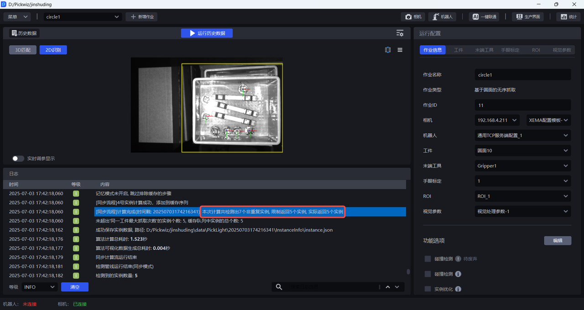Open the display settings icon beside 运行历史数据
This screenshot has width=584, height=310.
[x=400, y=33]
